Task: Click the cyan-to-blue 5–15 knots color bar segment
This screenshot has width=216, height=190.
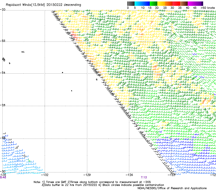Action: [142, 4]
